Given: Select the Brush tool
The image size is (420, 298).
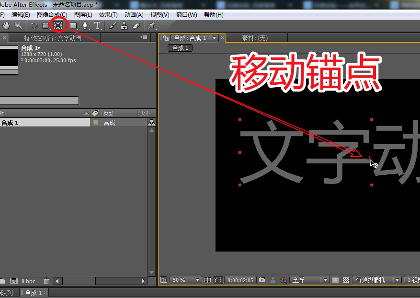Looking at the screenshot, I should [113, 26].
